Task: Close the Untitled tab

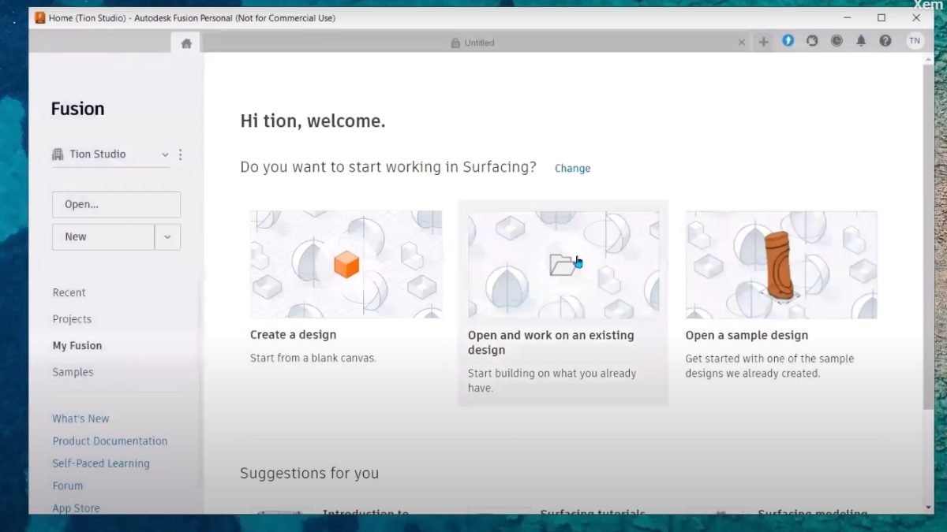Action: [x=741, y=43]
